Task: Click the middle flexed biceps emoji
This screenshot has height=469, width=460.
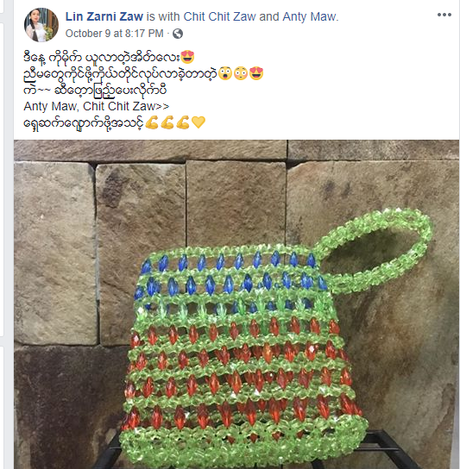Action: point(167,122)
